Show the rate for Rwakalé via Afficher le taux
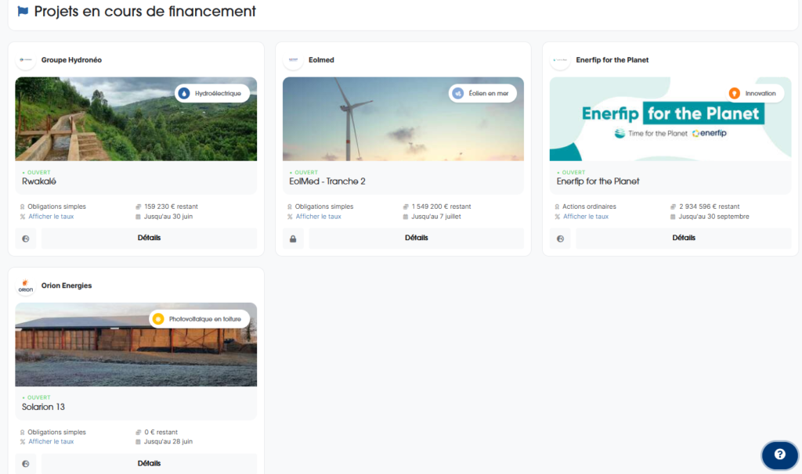 click(51, 217)
